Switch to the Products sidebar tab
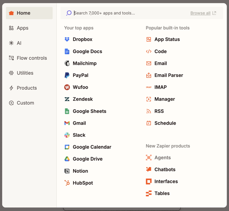The height and width of the screenshot is (211, 229). [x=29, y=88]
